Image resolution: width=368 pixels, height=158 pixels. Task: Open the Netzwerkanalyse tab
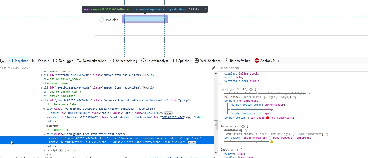pyautogui.click(x=91, y=61)
